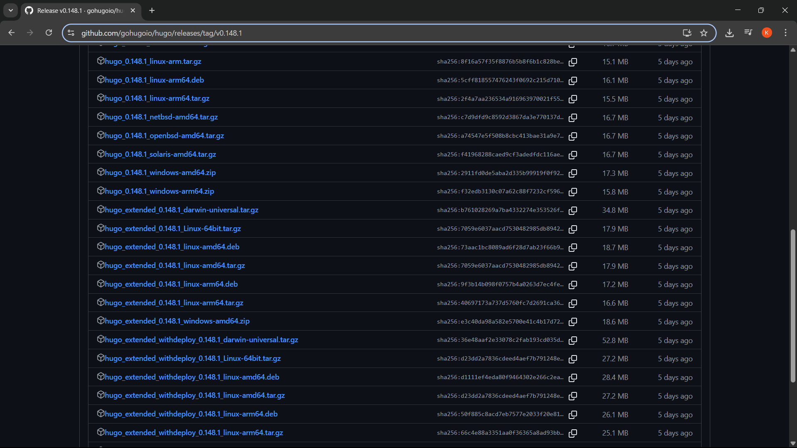Open media controls icon in toolbar
Screen dimensions: 797x448
[748, 32]
